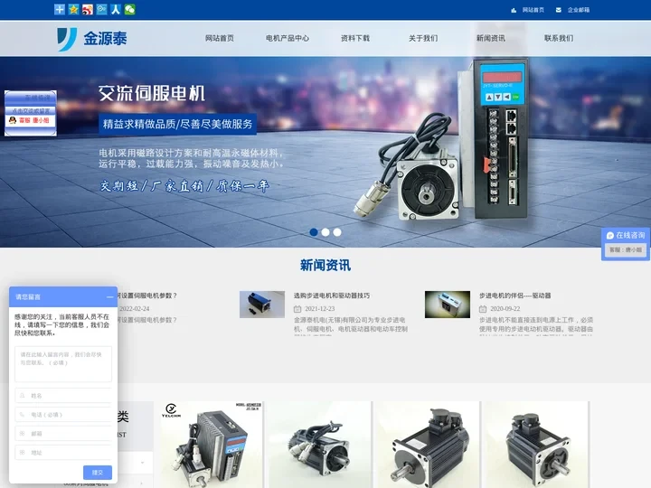Click the driver news thumbnail image
This screenshot has height=488, width=651.
448,305
